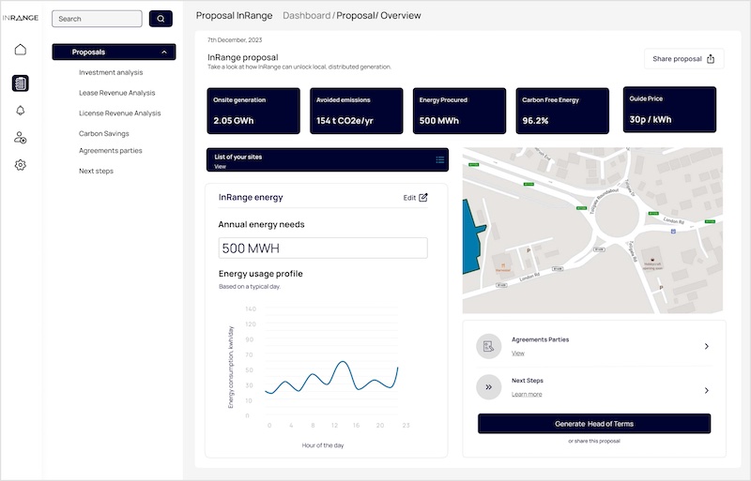Select the proposals clipboard icon
This screenshot has height=481, width=751.
[x=20, y=83]
